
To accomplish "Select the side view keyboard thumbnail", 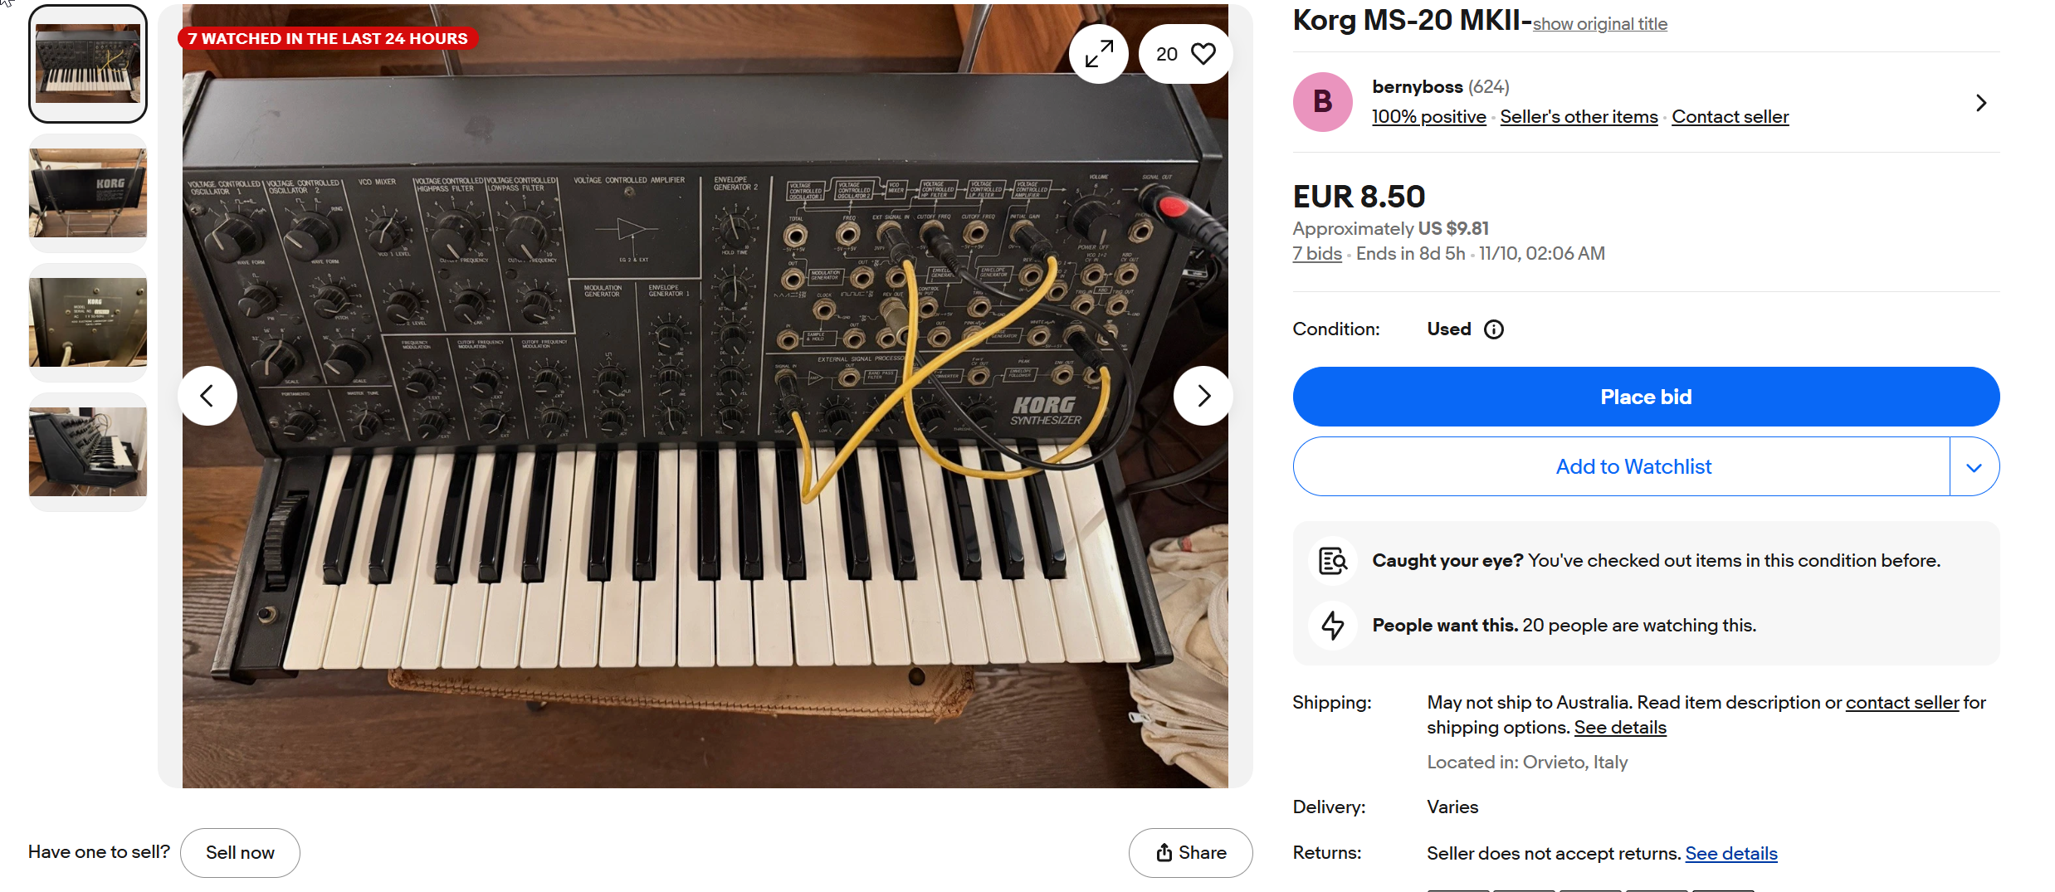I will tap(88, 452).
